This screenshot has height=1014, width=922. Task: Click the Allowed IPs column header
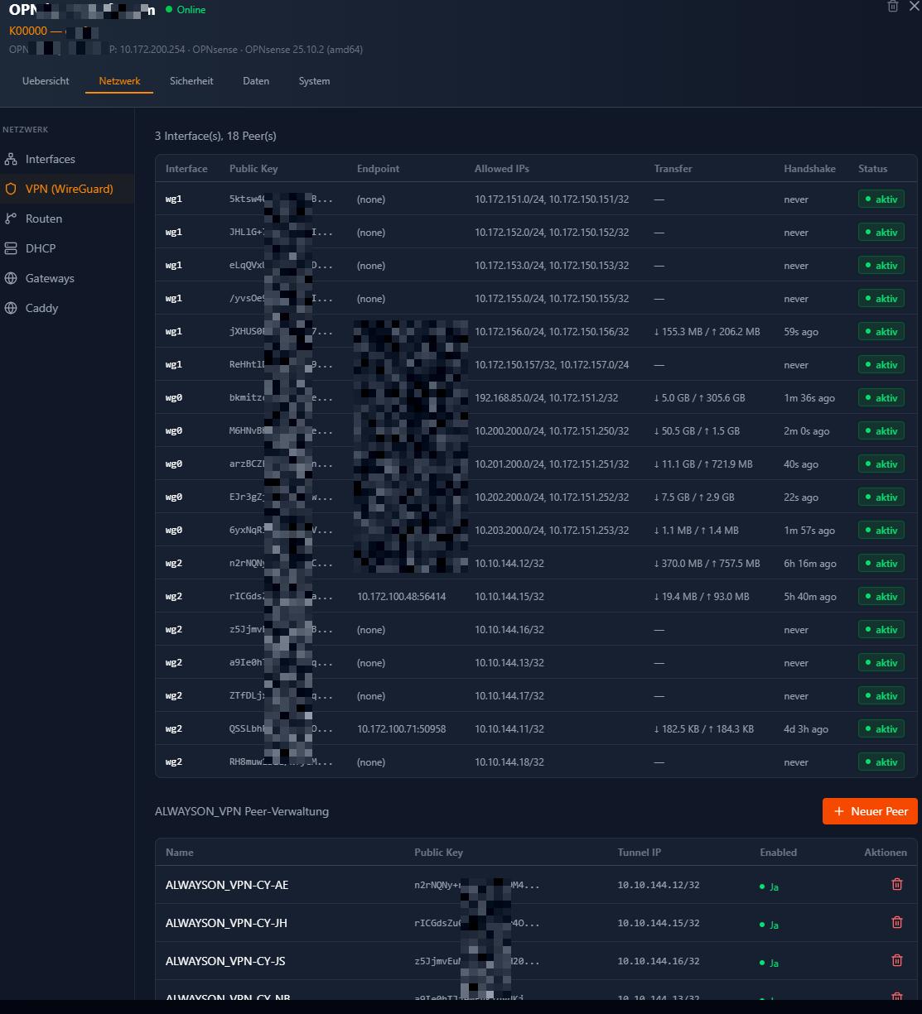502,169
